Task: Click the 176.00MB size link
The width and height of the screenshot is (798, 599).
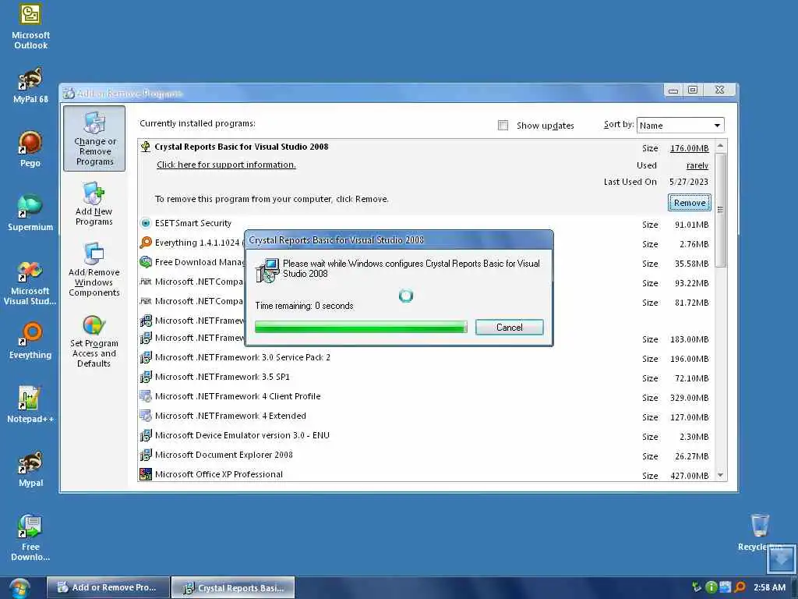Action: click(689, 148)
